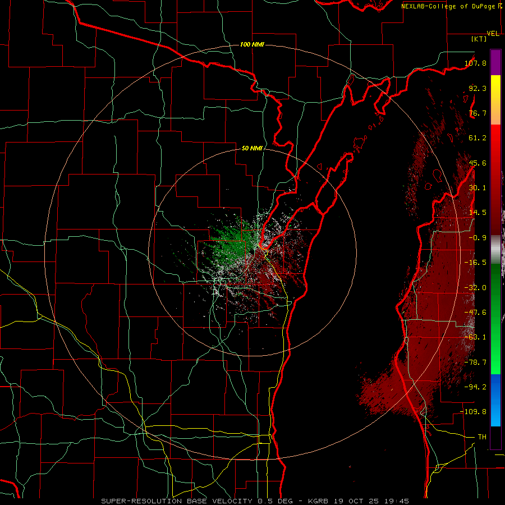Click the 50 NMI range ring label

coord(252,148)
